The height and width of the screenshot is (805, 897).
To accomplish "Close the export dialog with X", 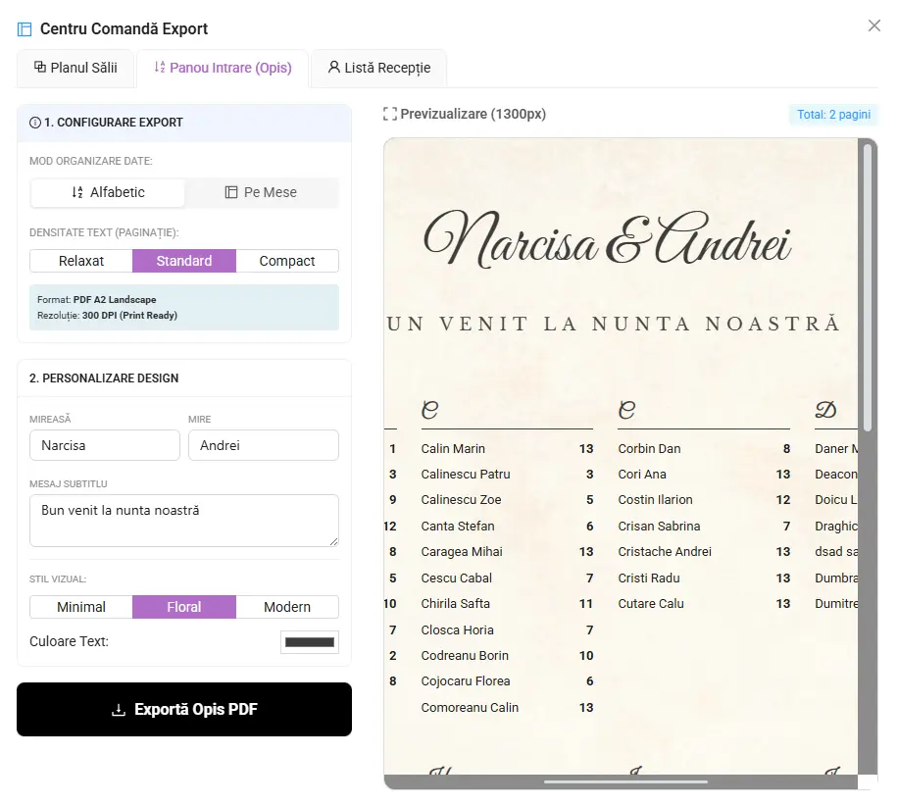I will coord(873,25).
